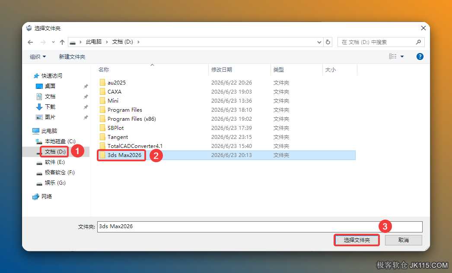Go back with the left arrow
The width and height of the screenshot is (452, 273).
pyautogui.click(x=30, y=42)
